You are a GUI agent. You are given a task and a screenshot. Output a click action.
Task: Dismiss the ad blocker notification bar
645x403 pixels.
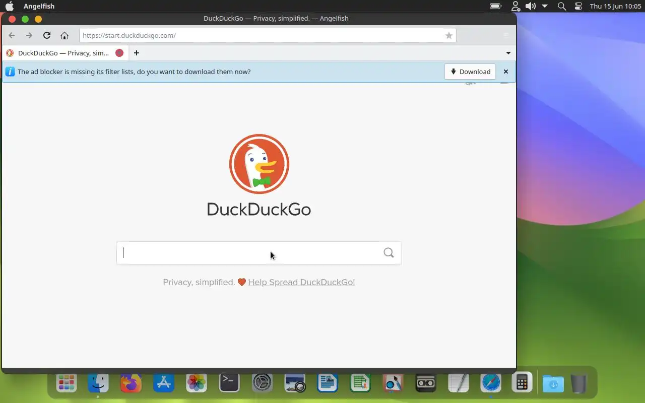[506, 72]
